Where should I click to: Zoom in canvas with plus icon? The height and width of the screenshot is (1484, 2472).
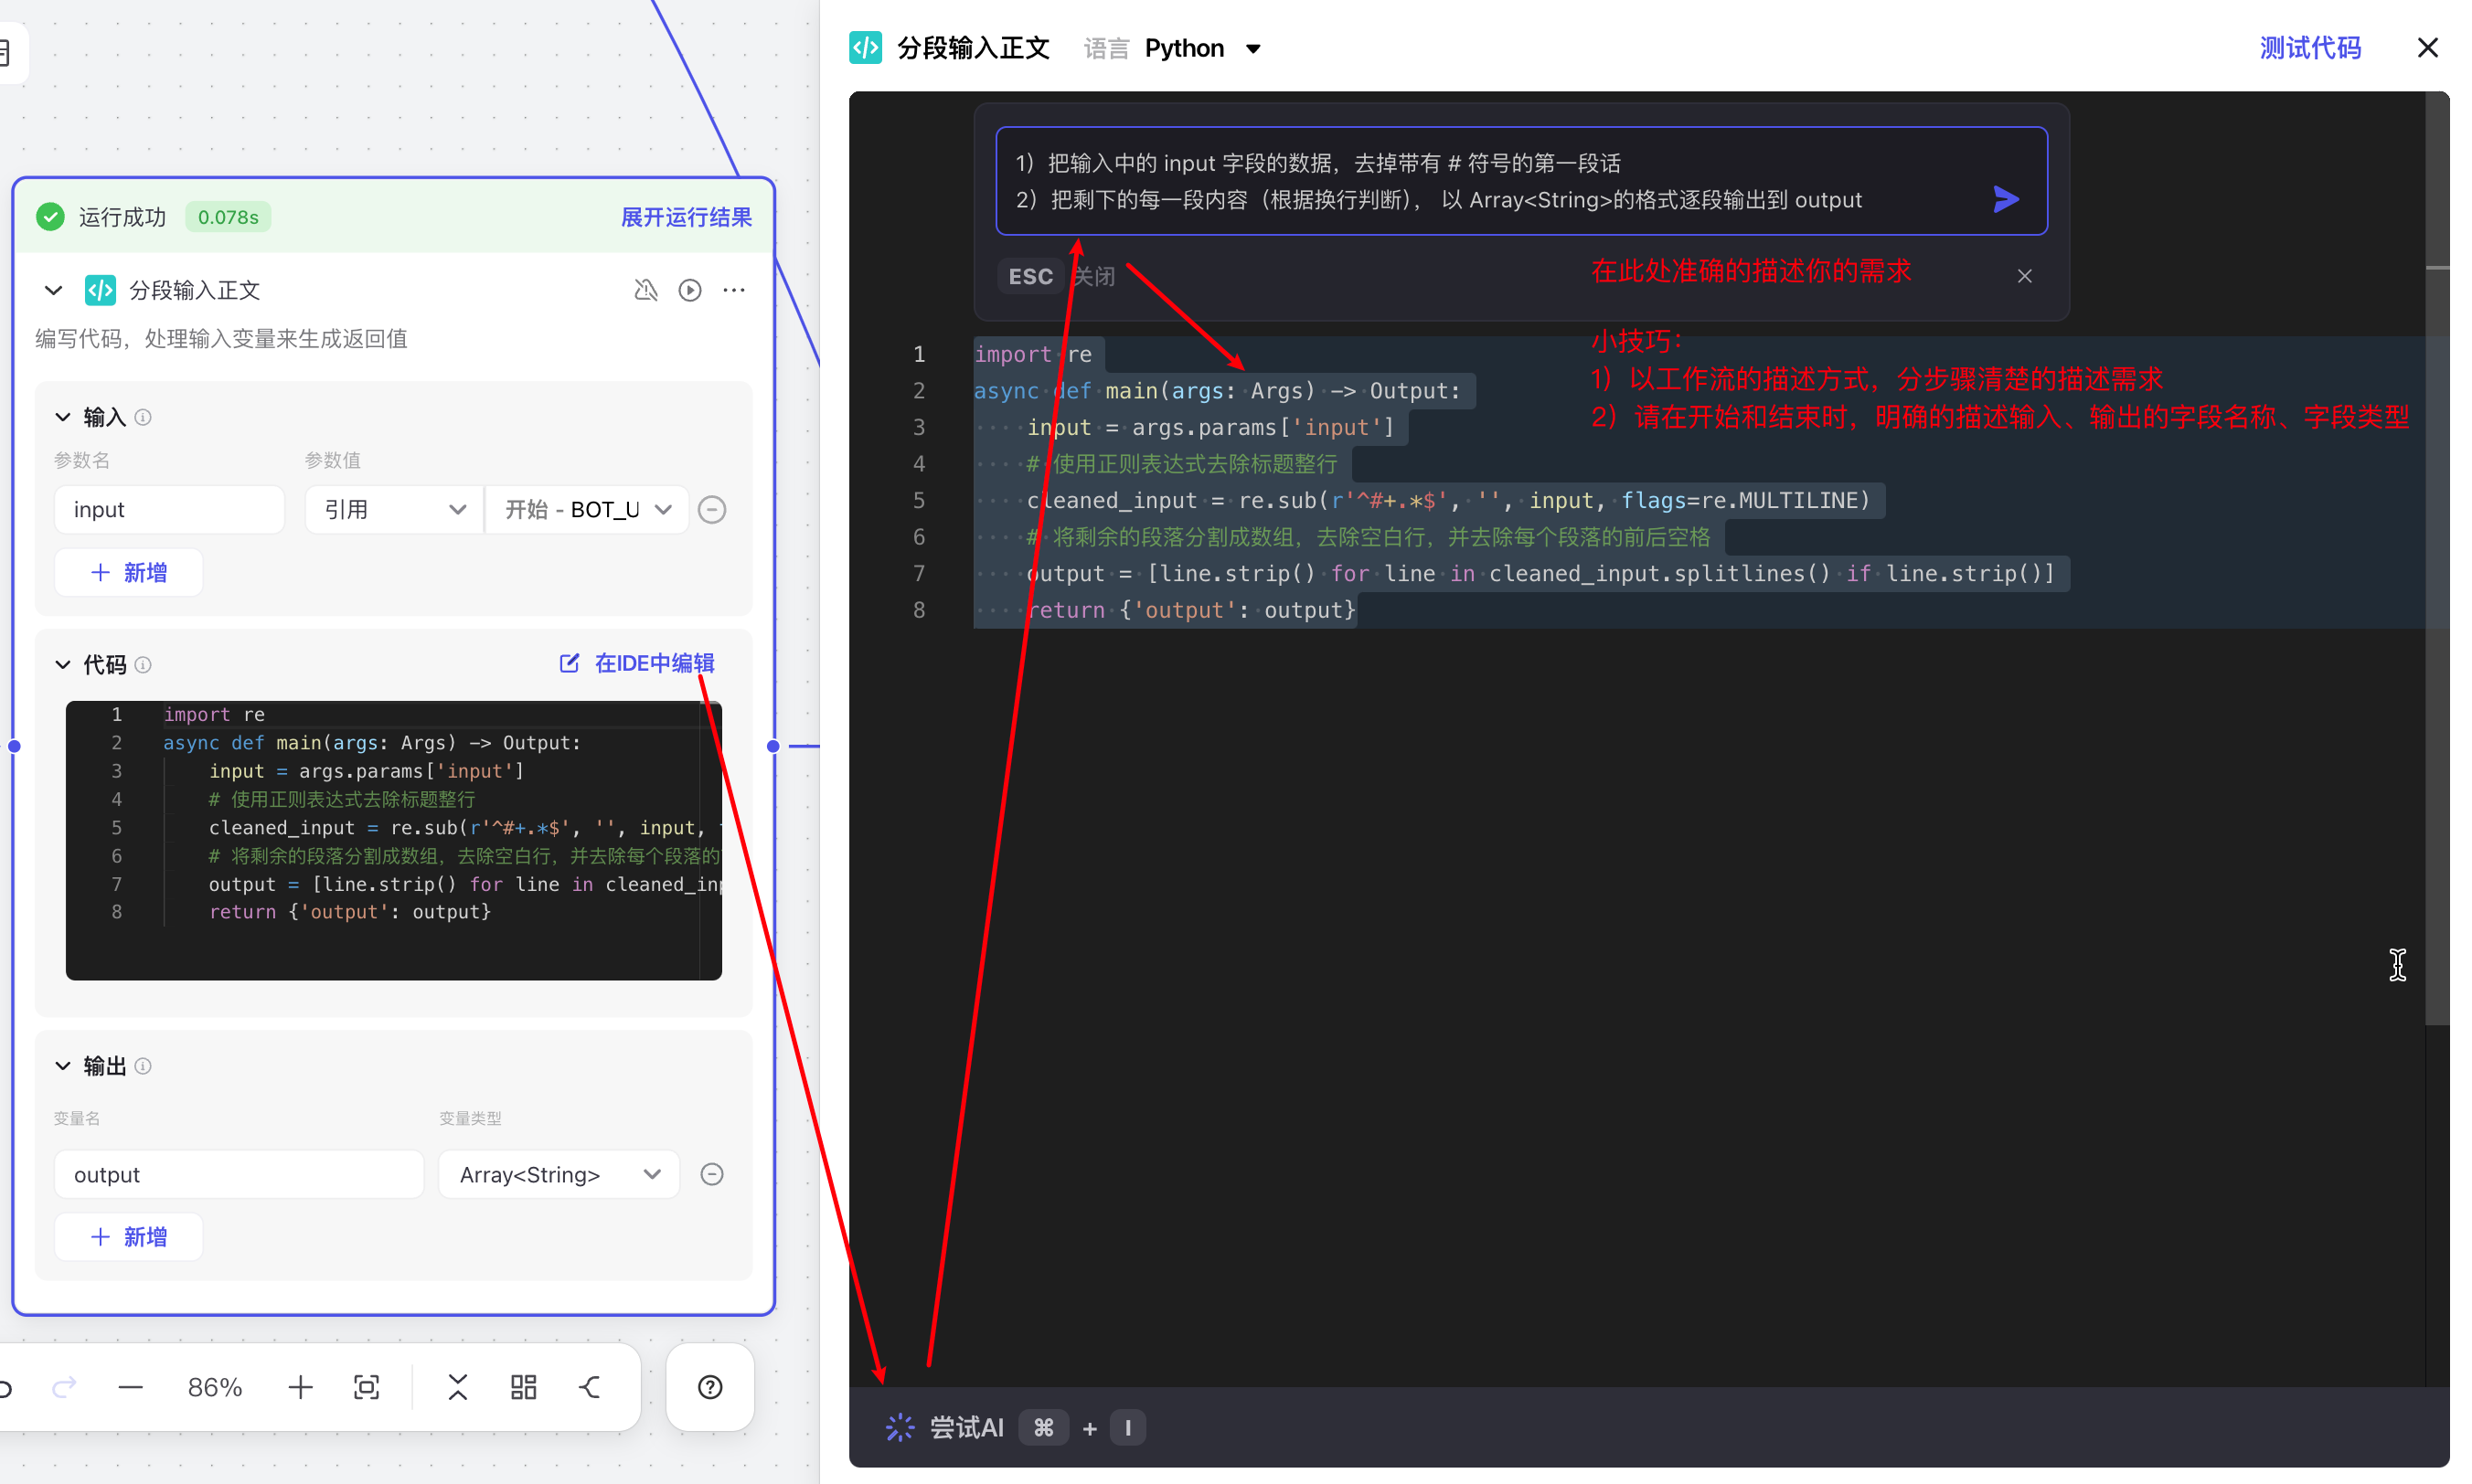(300, 1387)
